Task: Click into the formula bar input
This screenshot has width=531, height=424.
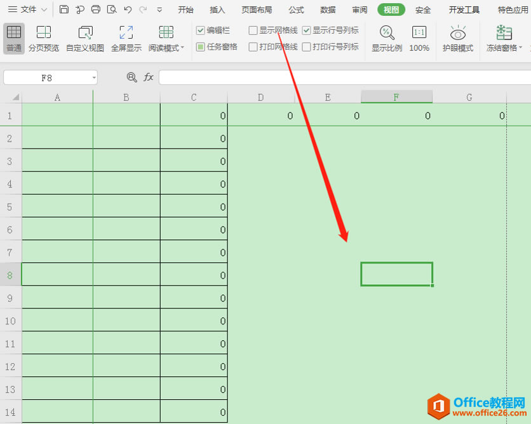Action: tap(345, 77)
